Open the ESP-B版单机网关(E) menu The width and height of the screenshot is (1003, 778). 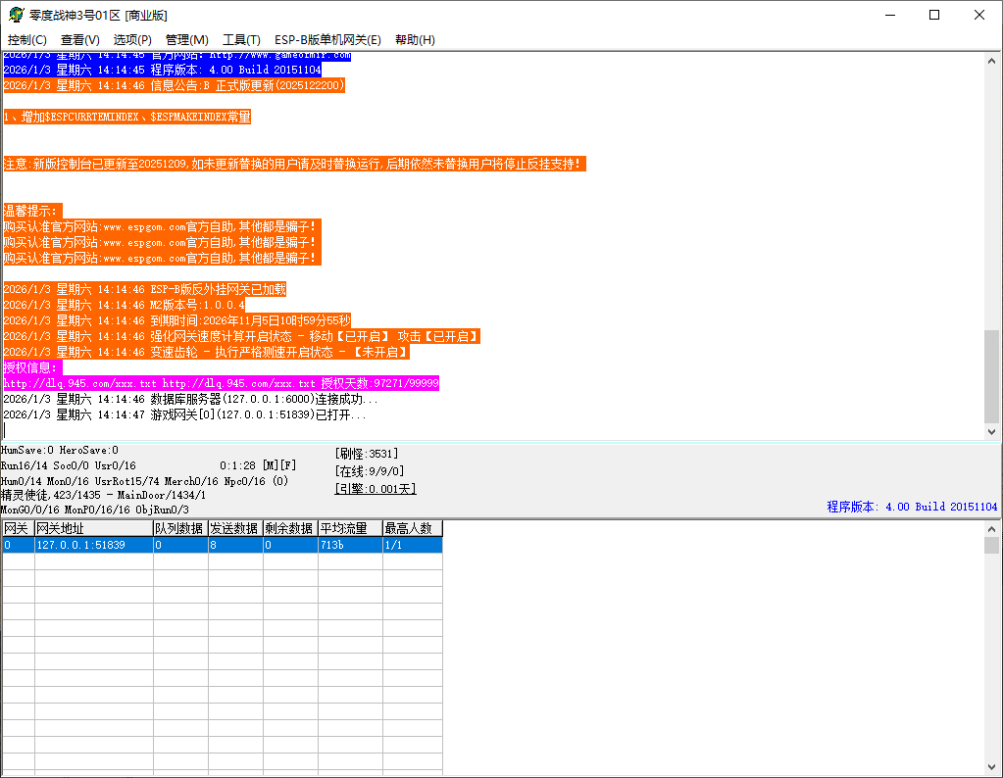click(327, 40)
